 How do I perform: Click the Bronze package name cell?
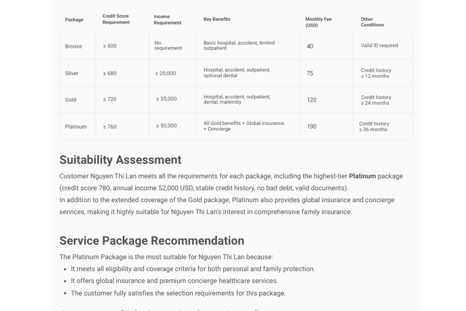point(74,46)
